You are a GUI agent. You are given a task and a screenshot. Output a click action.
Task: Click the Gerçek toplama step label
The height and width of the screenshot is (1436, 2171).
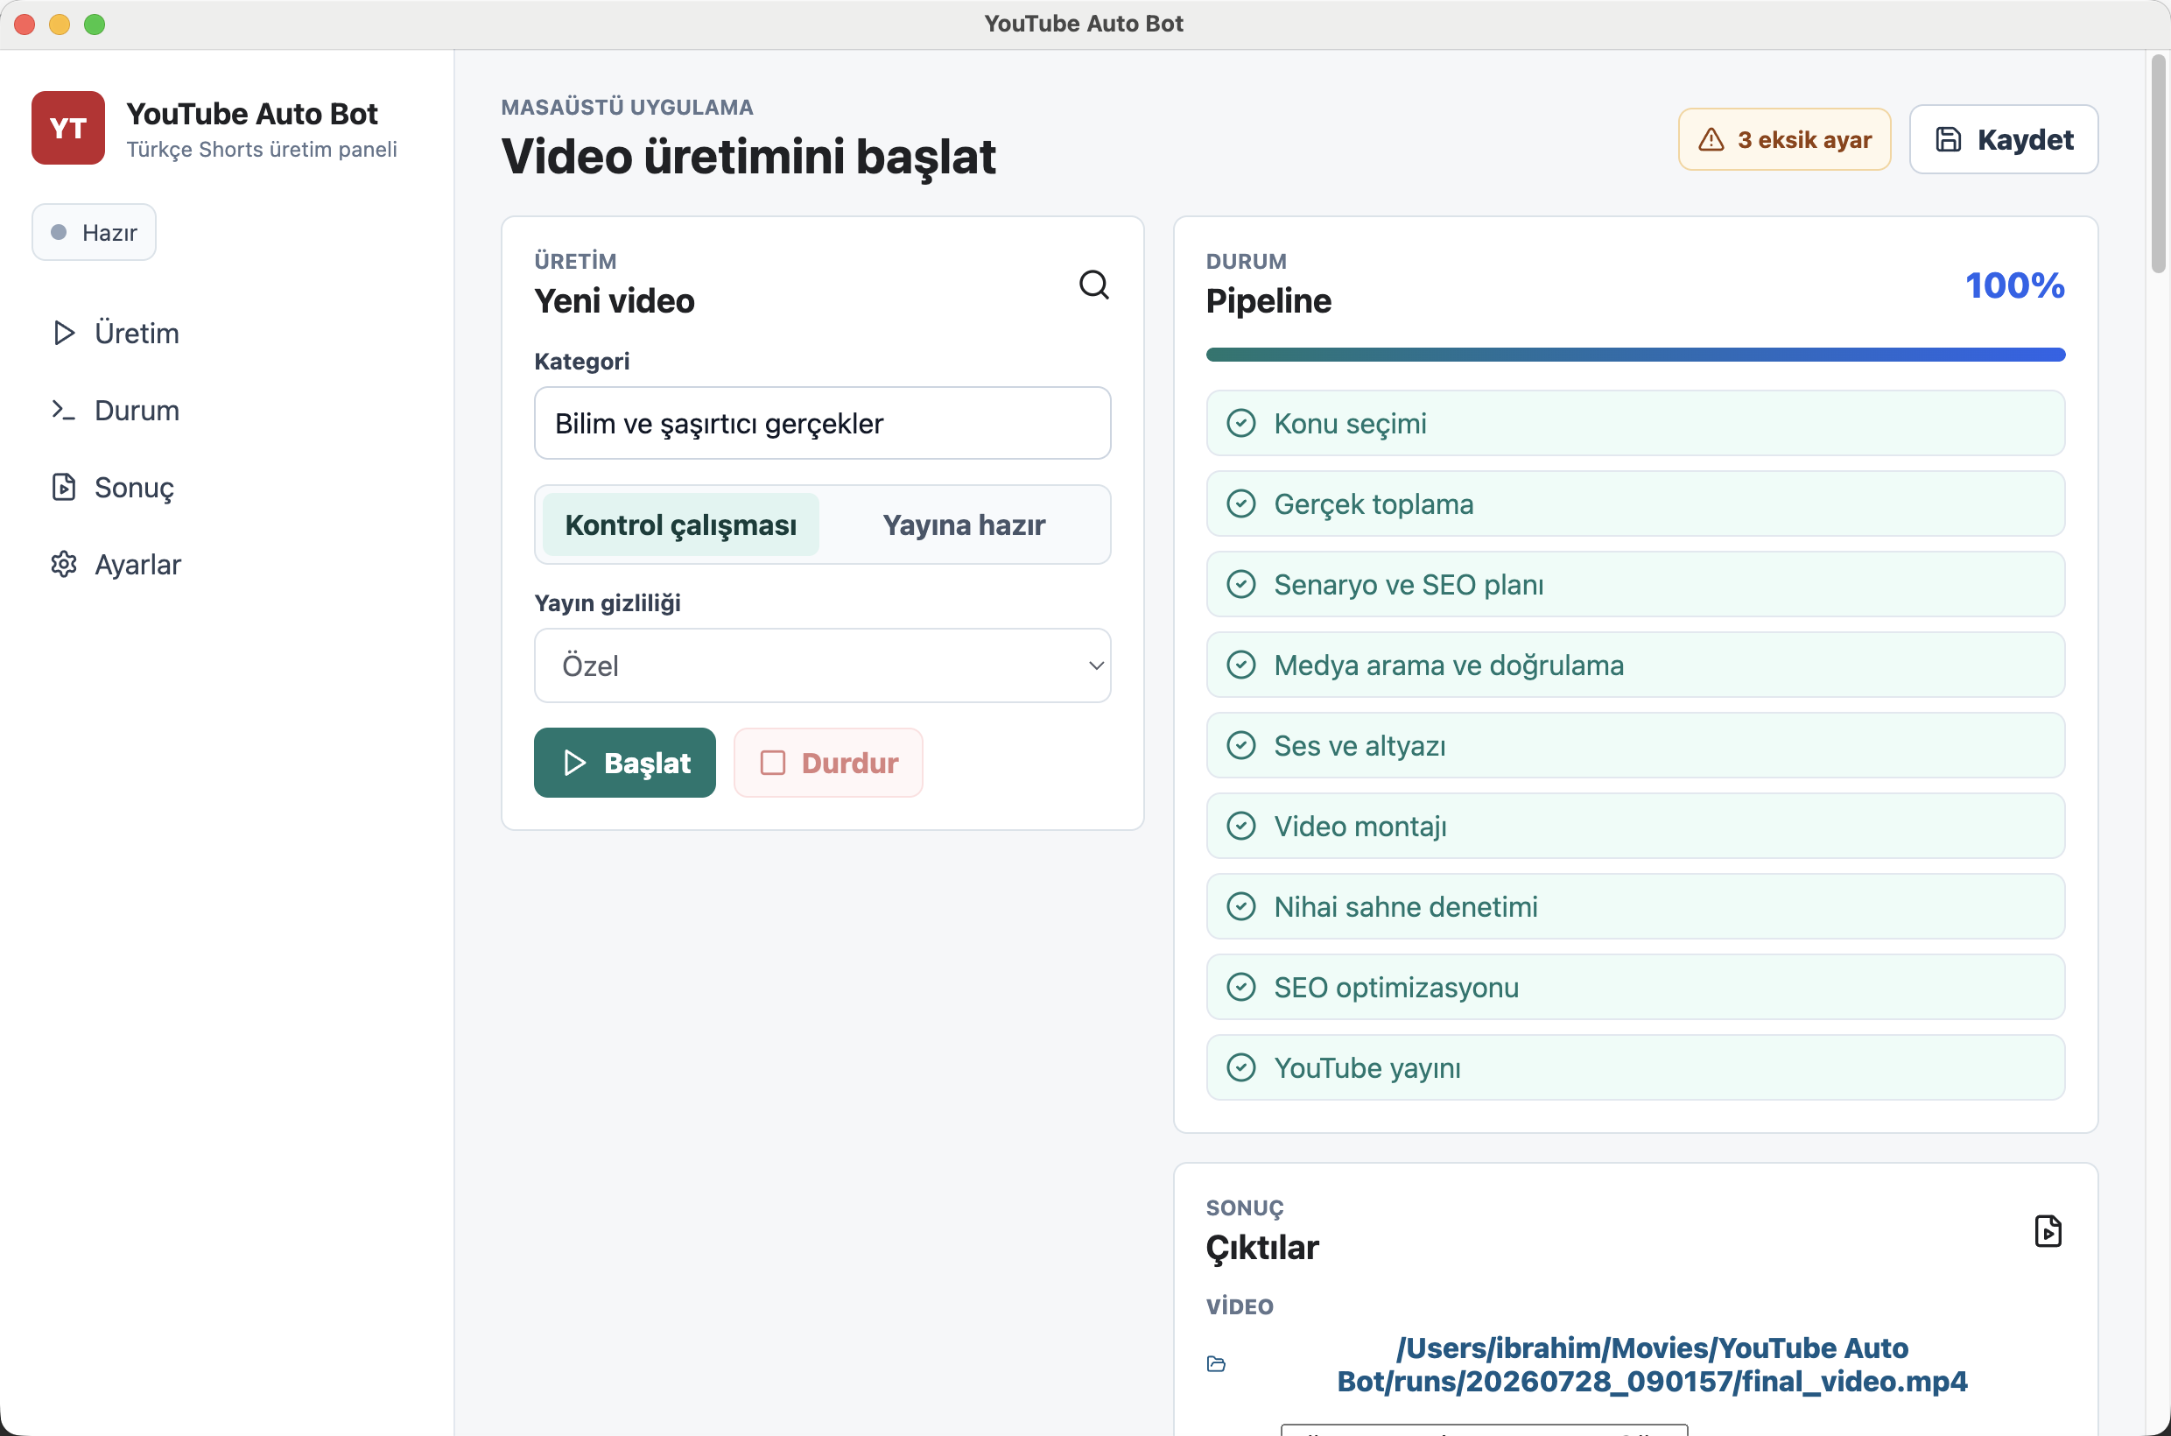click(x=1374, y=503)
